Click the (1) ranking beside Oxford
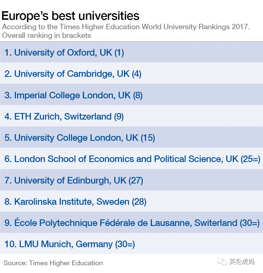This screenshot has height=273, width=263. tap(119, 52)
